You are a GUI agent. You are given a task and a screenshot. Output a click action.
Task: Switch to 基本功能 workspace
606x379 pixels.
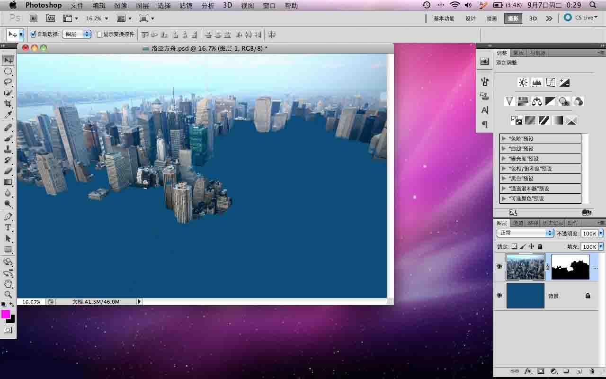tap(444, 18)
